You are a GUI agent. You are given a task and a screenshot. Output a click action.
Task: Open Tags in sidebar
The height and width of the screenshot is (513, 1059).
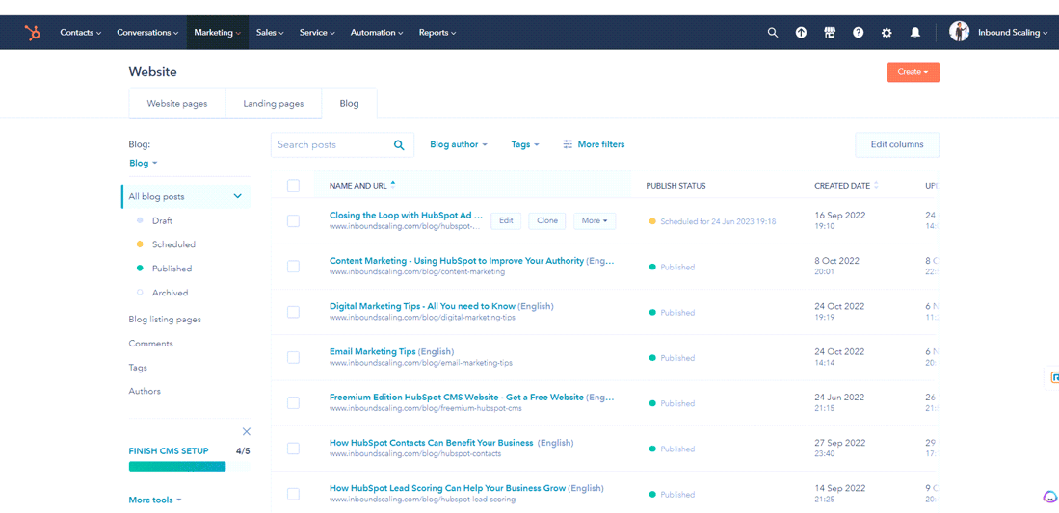(138, 368)
